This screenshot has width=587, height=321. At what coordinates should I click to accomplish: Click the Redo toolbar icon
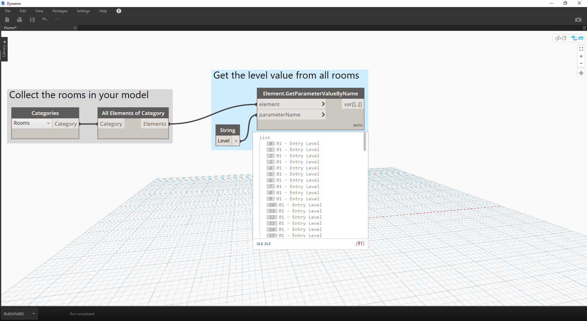(x=57, y=20)
